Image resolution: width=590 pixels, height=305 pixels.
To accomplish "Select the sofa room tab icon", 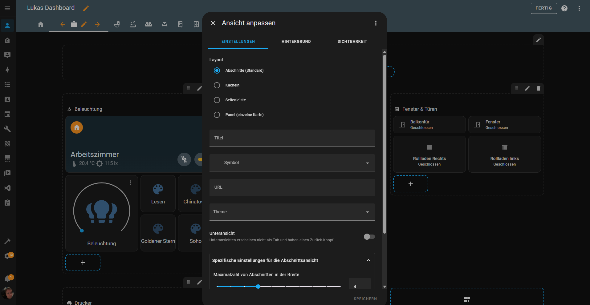I will (149, 24).
